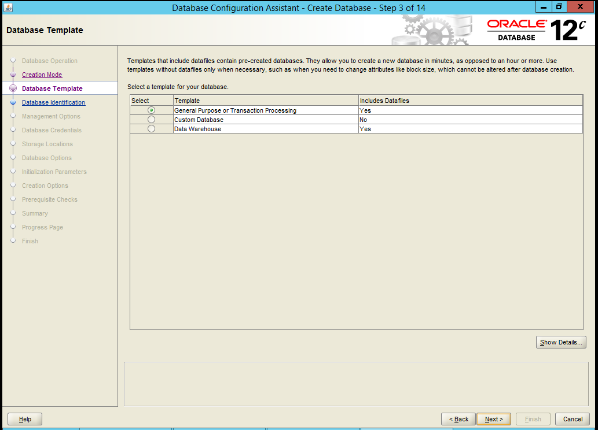Image resolution: width=598 pixels, height=430 pixels.
Task: Minimize the Database Configuration Assistant window
Action: pos(544,6)
